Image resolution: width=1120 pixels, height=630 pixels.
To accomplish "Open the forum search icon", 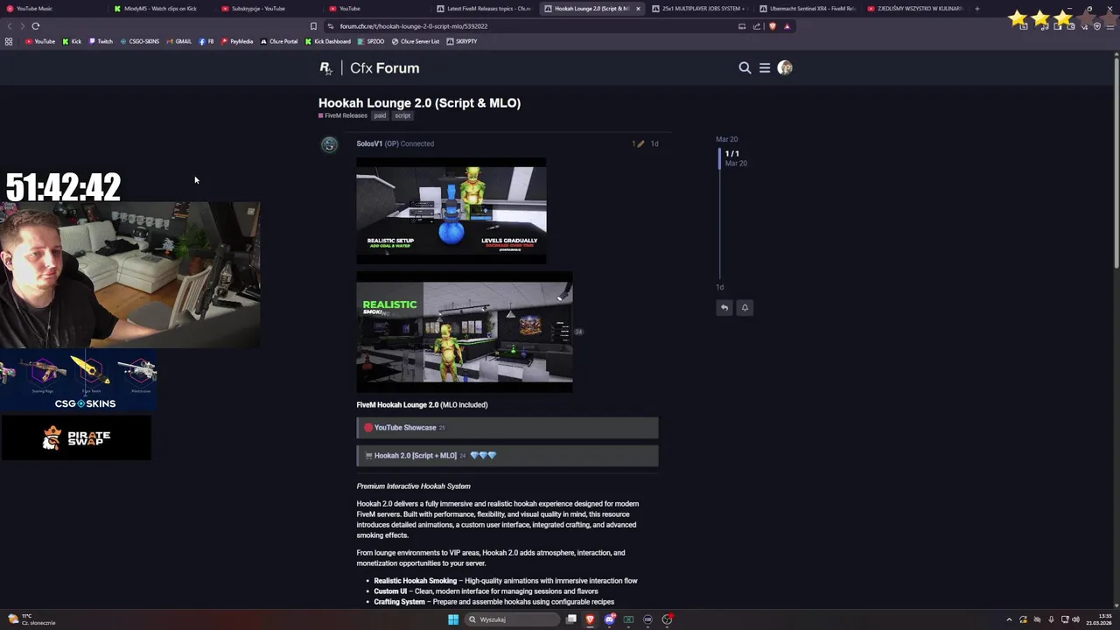I will pos(745,67).
